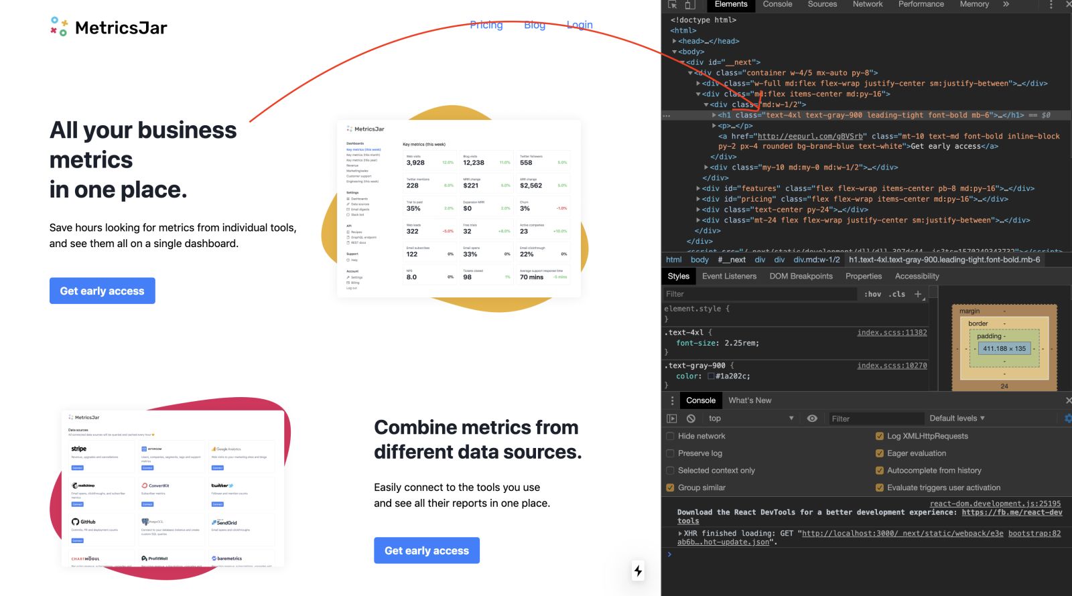
Task: Open the Default levels dropdown
Action: pyautogui.click(x=957, y=419)
